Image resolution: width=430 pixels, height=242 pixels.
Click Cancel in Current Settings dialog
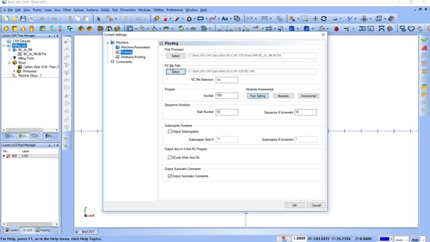click(316, 205)
